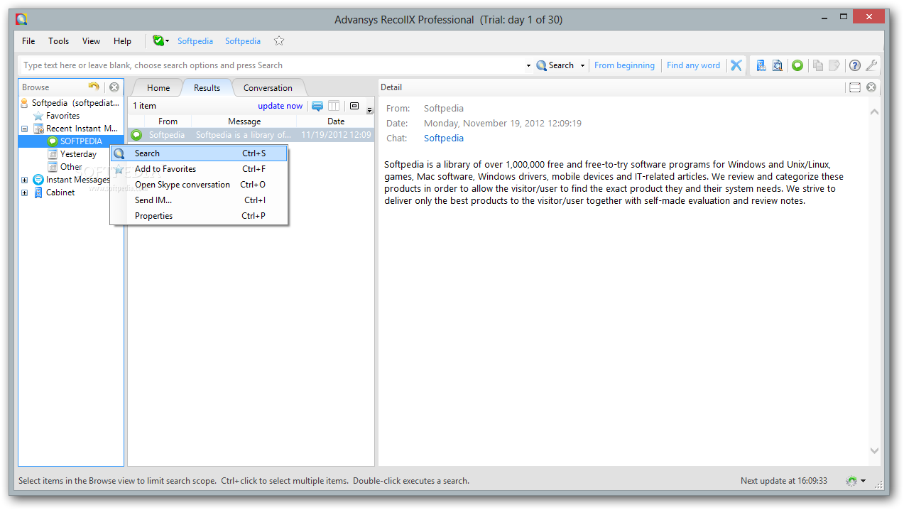904x510 pixels.
Task: Open dropdown arrow next to green shield icon
Action: 168,41
